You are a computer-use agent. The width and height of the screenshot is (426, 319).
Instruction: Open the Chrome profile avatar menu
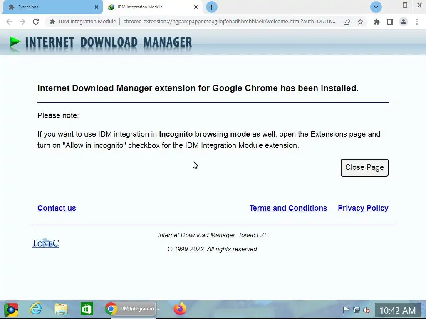(x=404, y=22)
